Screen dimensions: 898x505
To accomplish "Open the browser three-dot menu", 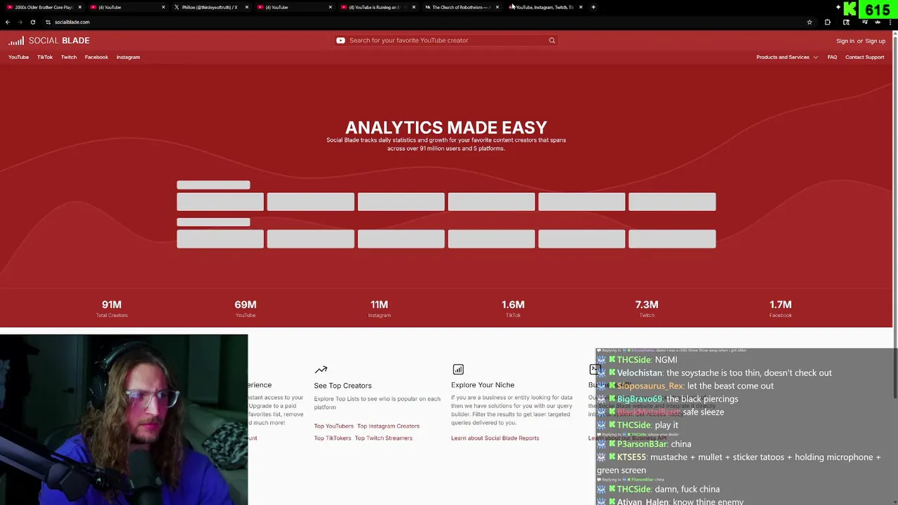I will 892,22.
